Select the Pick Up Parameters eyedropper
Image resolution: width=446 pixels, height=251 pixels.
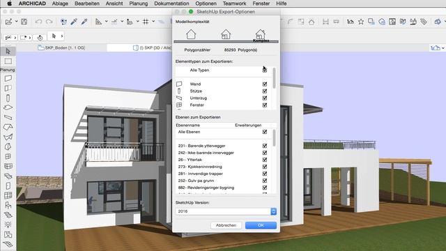coord(74,22)
